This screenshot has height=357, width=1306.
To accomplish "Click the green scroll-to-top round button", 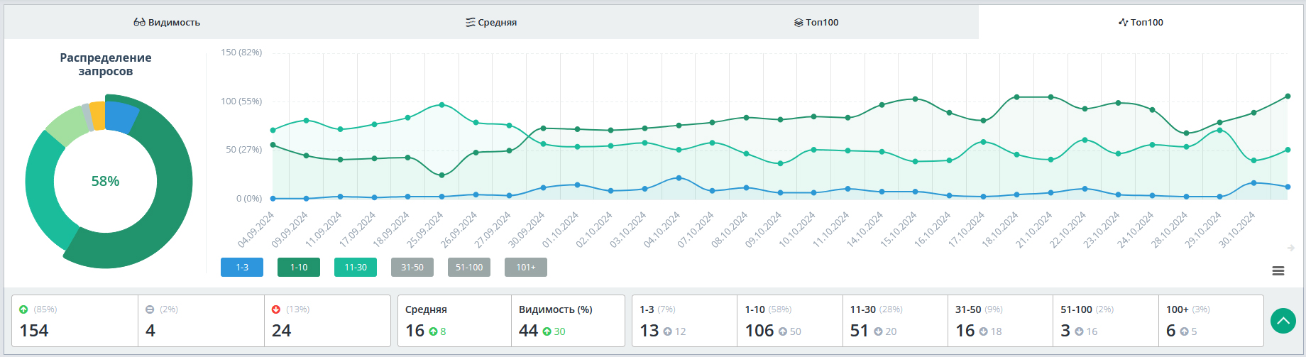I will 1283,321.
